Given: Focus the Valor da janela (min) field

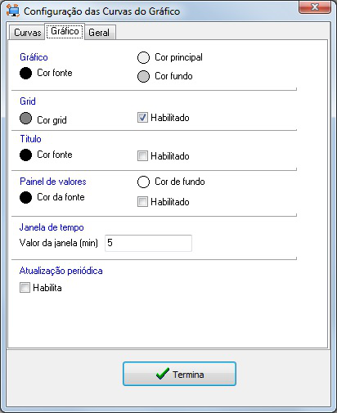Looking at the screenshot, I should pyautogui.click(x=148, y=243).
